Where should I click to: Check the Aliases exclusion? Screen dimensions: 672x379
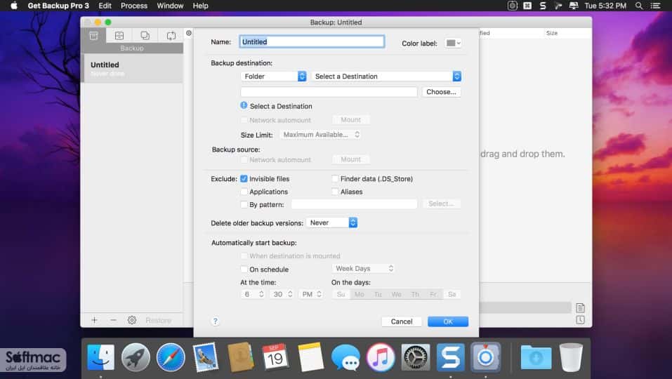click(x=335, y=192)
